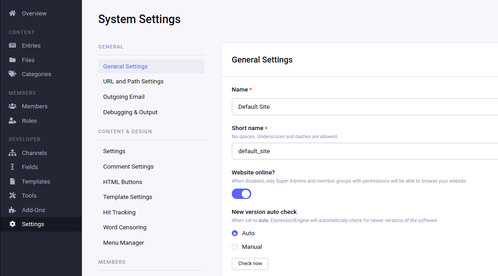The height and width of the screenshot is (276, 498).
Task: Select the Auto version check radio
Action: (235, 233)
